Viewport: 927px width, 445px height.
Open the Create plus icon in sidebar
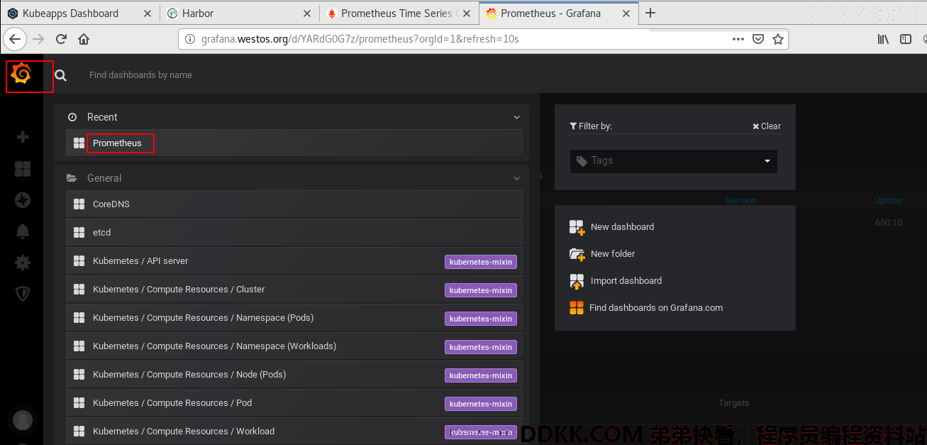tap(23, 137)
